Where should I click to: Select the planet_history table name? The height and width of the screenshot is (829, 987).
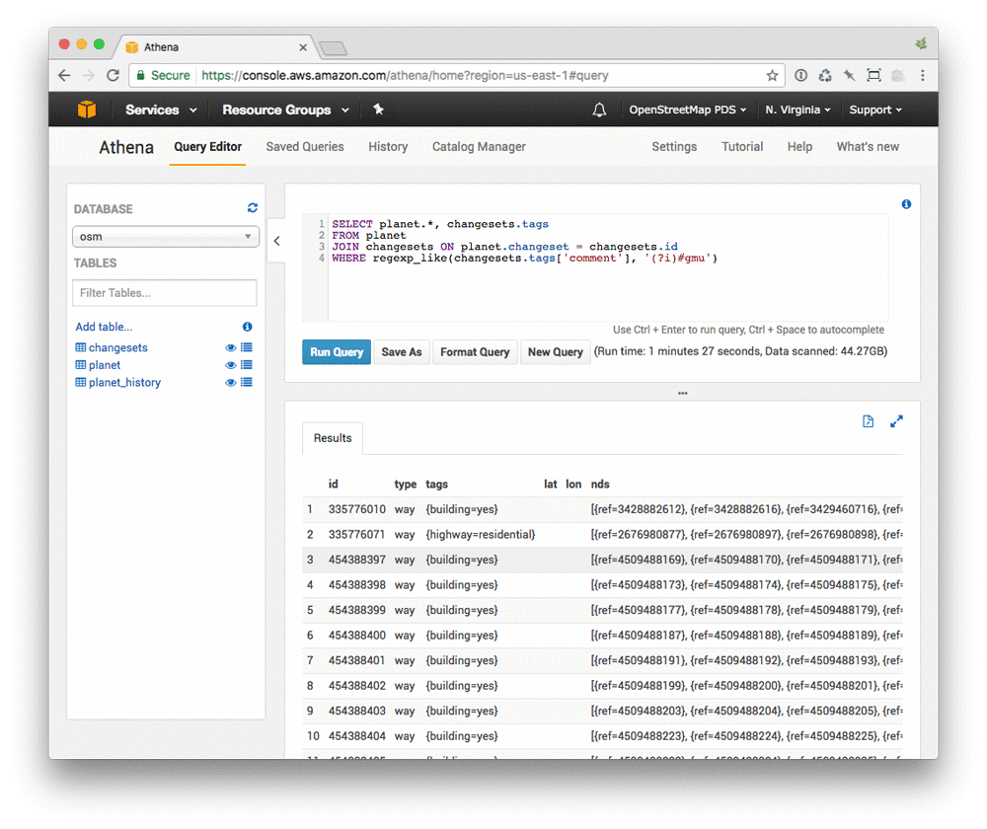coord(124,382)
